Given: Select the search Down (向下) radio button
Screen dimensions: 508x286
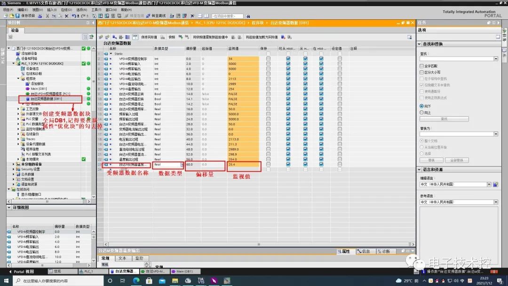Looking at the screenshot, I should [x=421, y=106].
